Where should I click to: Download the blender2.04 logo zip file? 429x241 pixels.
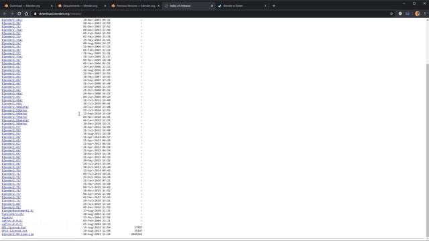point(18,234)
